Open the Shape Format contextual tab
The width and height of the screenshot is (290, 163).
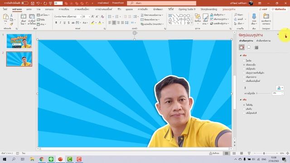click(229, 9)
